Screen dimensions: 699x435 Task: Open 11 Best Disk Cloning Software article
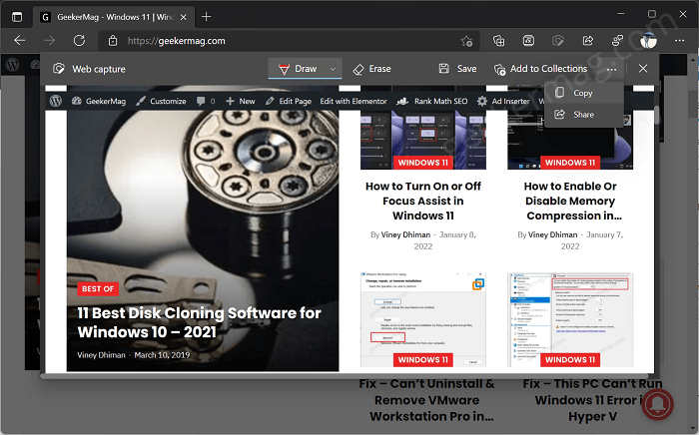tap(200, 322)
